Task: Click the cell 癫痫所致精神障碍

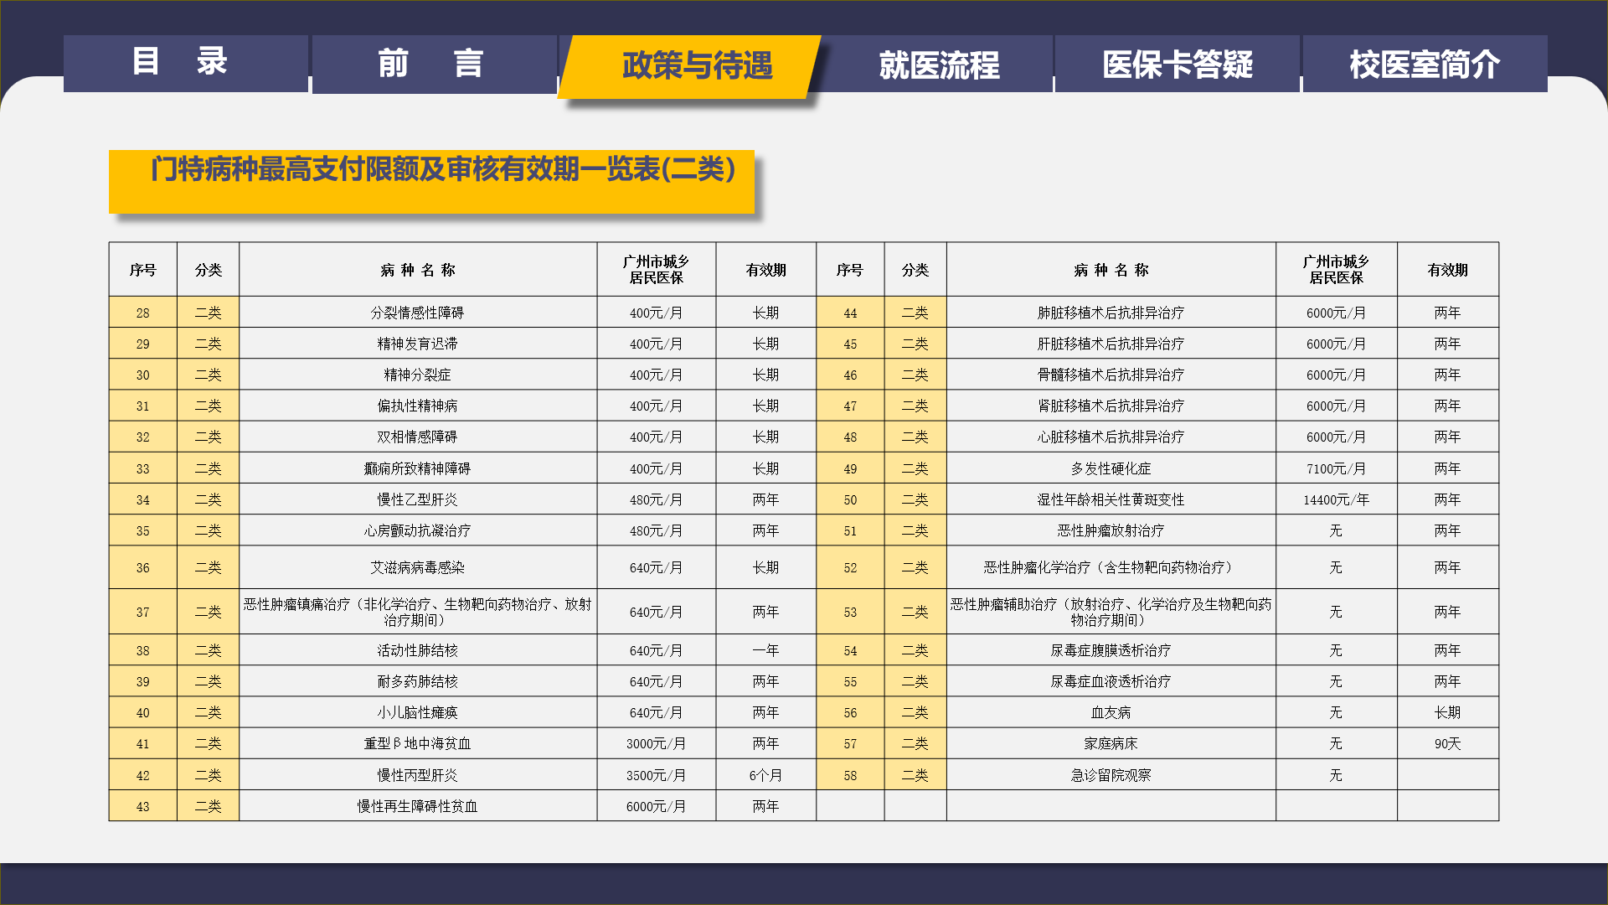Action: coord(418,468)
